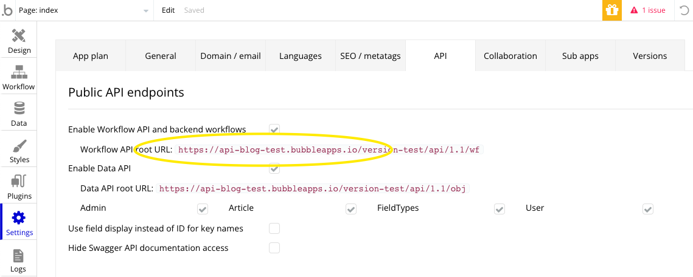Open the Edit menu
693x277 pixels.
(168, 10)
